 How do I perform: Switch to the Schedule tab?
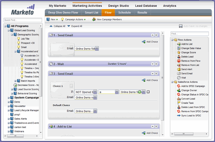(125, 13)
